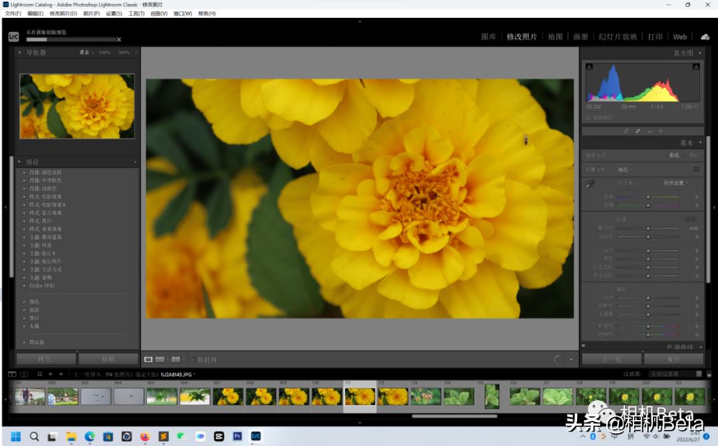Toggle shadow clipping indicator in histogram
The width and height of the screenshot is (718, 446).
coord(588,66)
